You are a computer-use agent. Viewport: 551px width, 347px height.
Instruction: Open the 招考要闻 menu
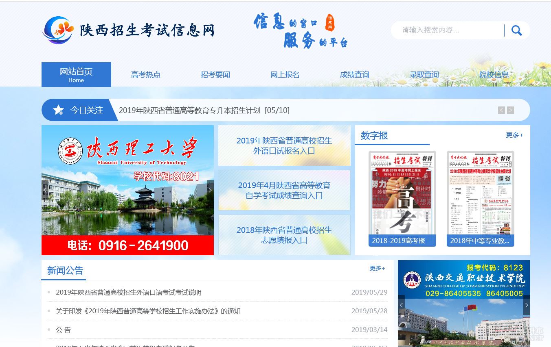coord(215,75)
